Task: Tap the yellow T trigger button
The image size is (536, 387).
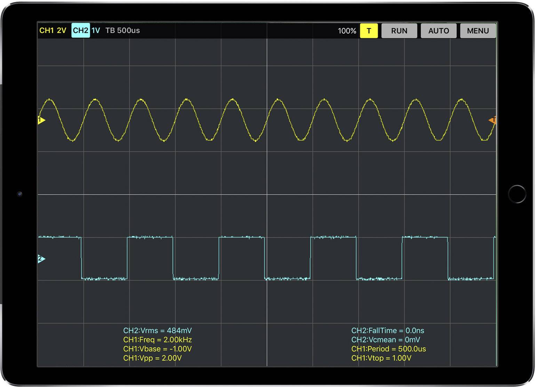Action: 369,31
